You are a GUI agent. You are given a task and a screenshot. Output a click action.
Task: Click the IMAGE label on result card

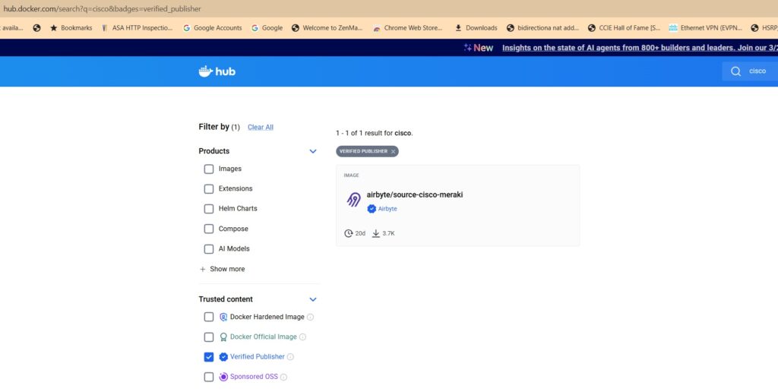(351, 175)
